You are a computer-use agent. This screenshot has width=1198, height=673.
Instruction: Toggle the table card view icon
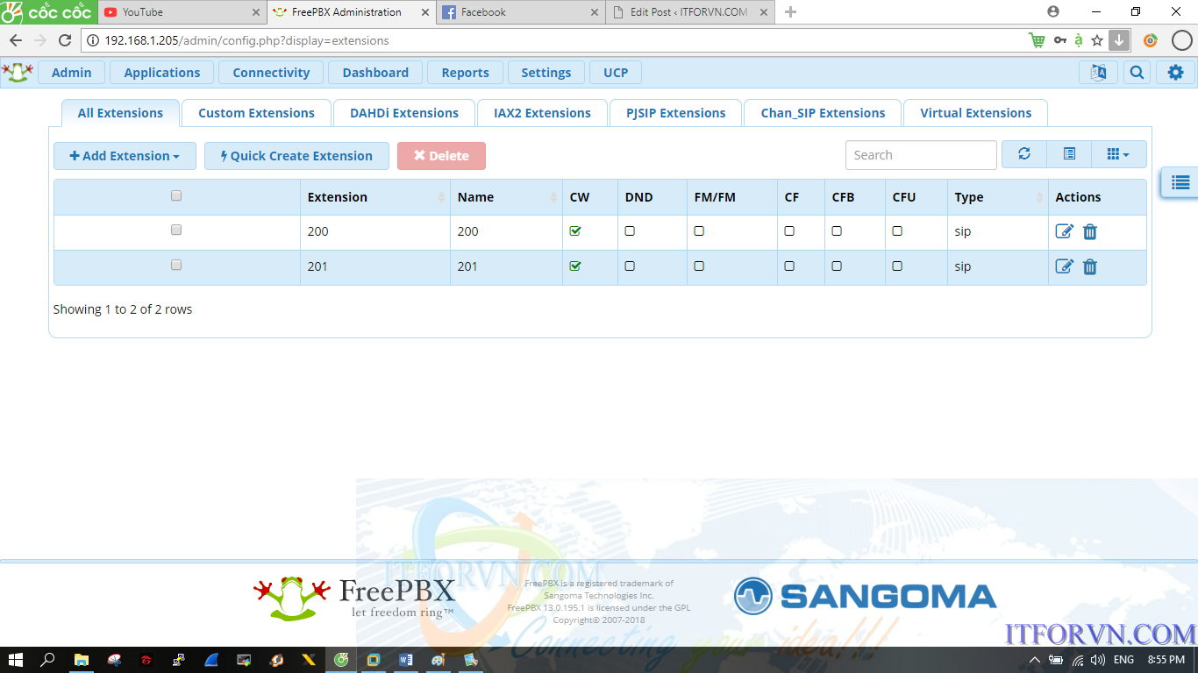pos(1069,155)
